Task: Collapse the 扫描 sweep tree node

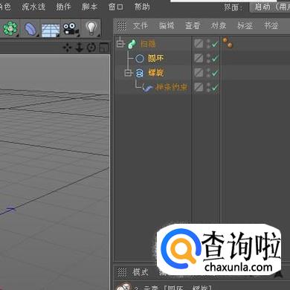Action: (x=120, y=44)
